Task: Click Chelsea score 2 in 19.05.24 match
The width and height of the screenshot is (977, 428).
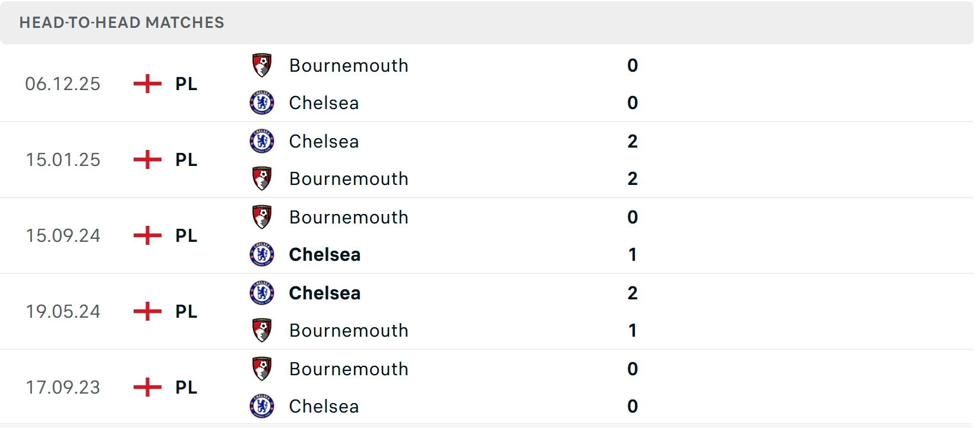Action: (x=633, y=293)
